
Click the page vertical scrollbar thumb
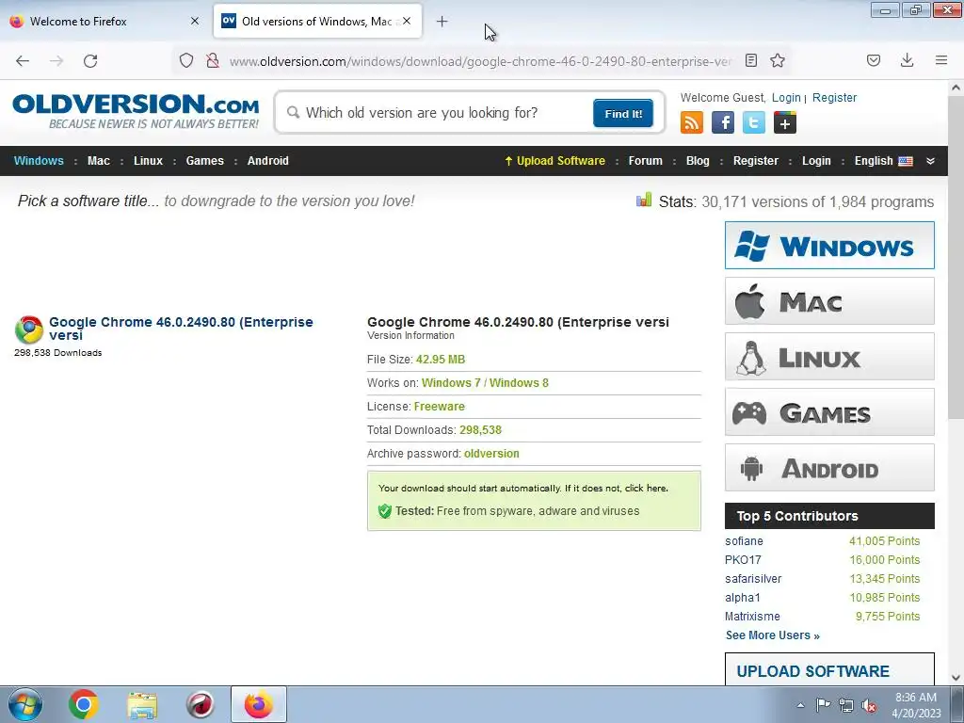coord(956,258)
